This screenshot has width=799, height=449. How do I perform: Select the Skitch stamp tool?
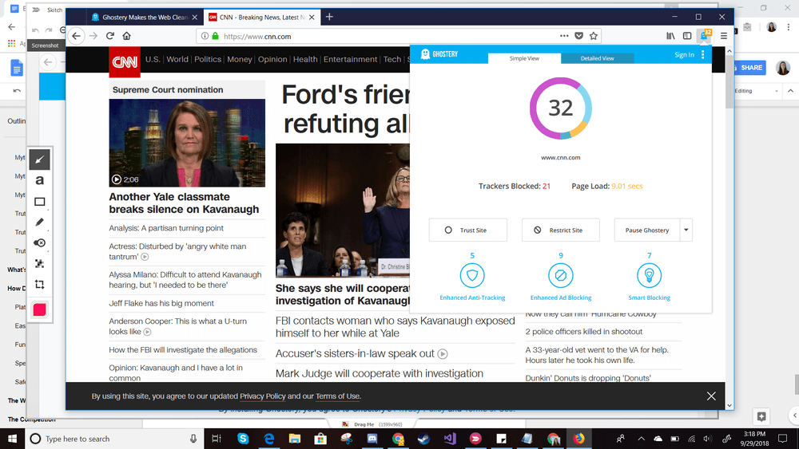coord(39,243)
